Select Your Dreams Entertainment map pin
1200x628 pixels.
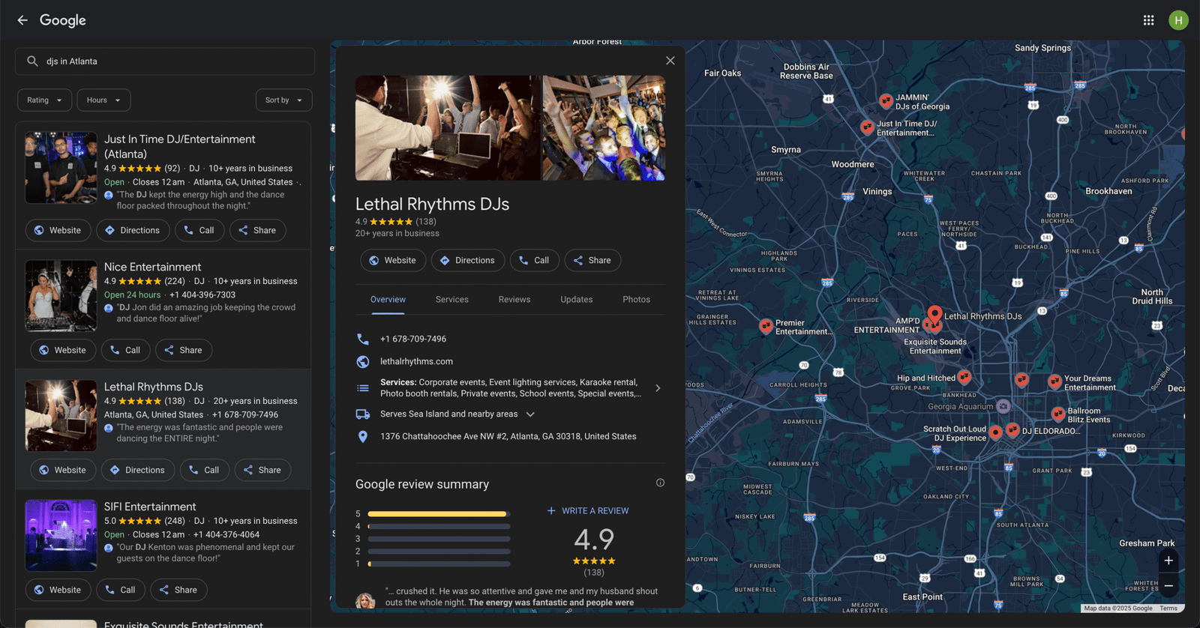click(1054, 381)
